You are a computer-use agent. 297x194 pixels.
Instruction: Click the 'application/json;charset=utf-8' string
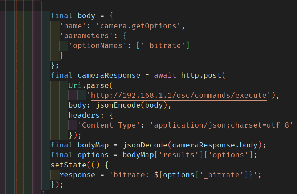point(221,125)
